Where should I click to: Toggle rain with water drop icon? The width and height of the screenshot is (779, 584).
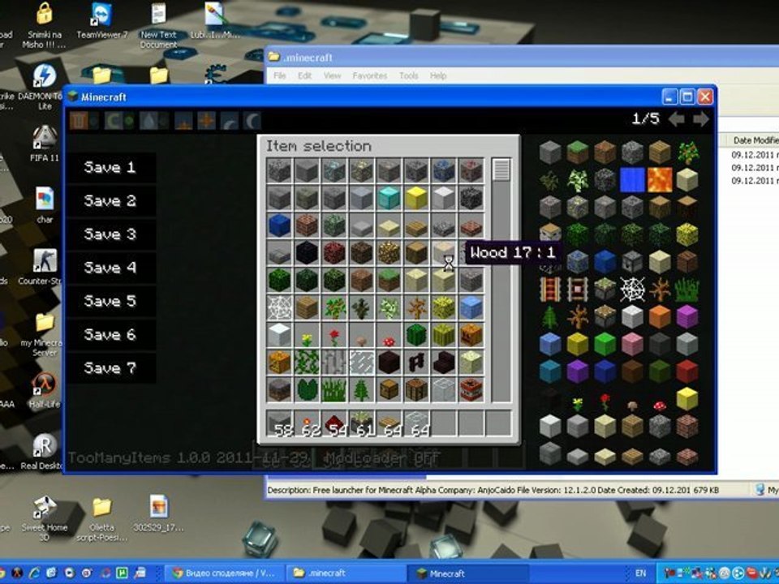tap(148, 121)
